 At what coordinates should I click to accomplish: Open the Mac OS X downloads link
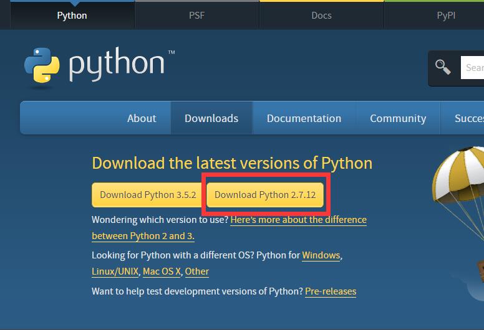[x=162, y=271]
